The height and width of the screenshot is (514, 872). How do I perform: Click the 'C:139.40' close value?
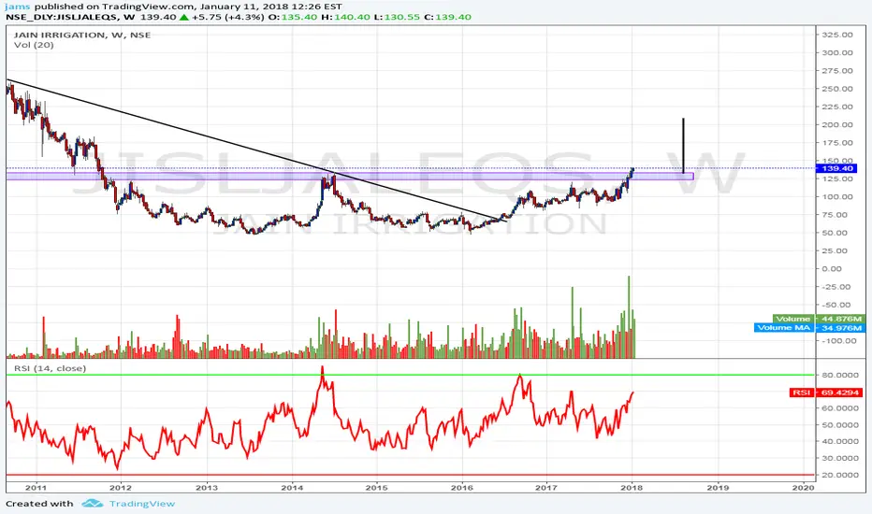click(447, 17)
